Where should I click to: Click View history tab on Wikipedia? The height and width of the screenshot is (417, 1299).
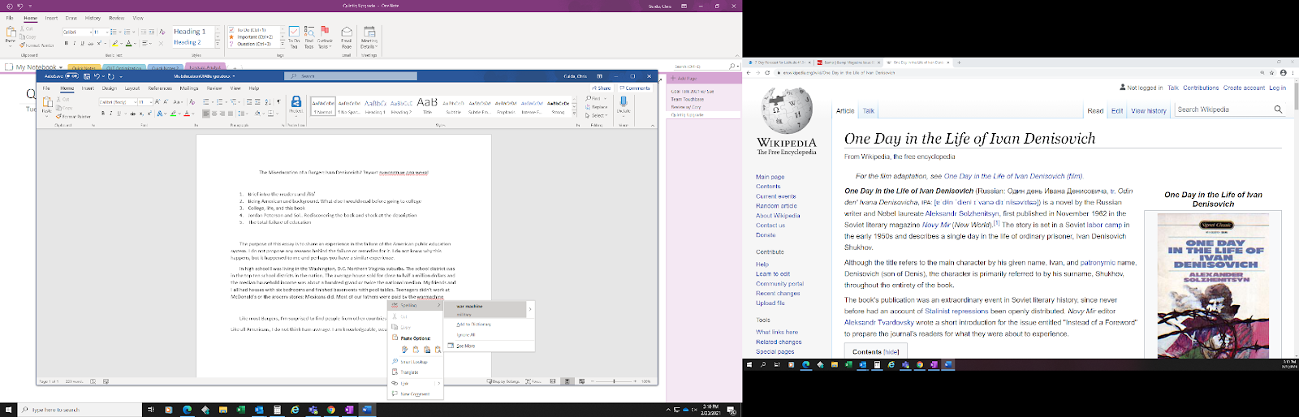[1149, 110]
